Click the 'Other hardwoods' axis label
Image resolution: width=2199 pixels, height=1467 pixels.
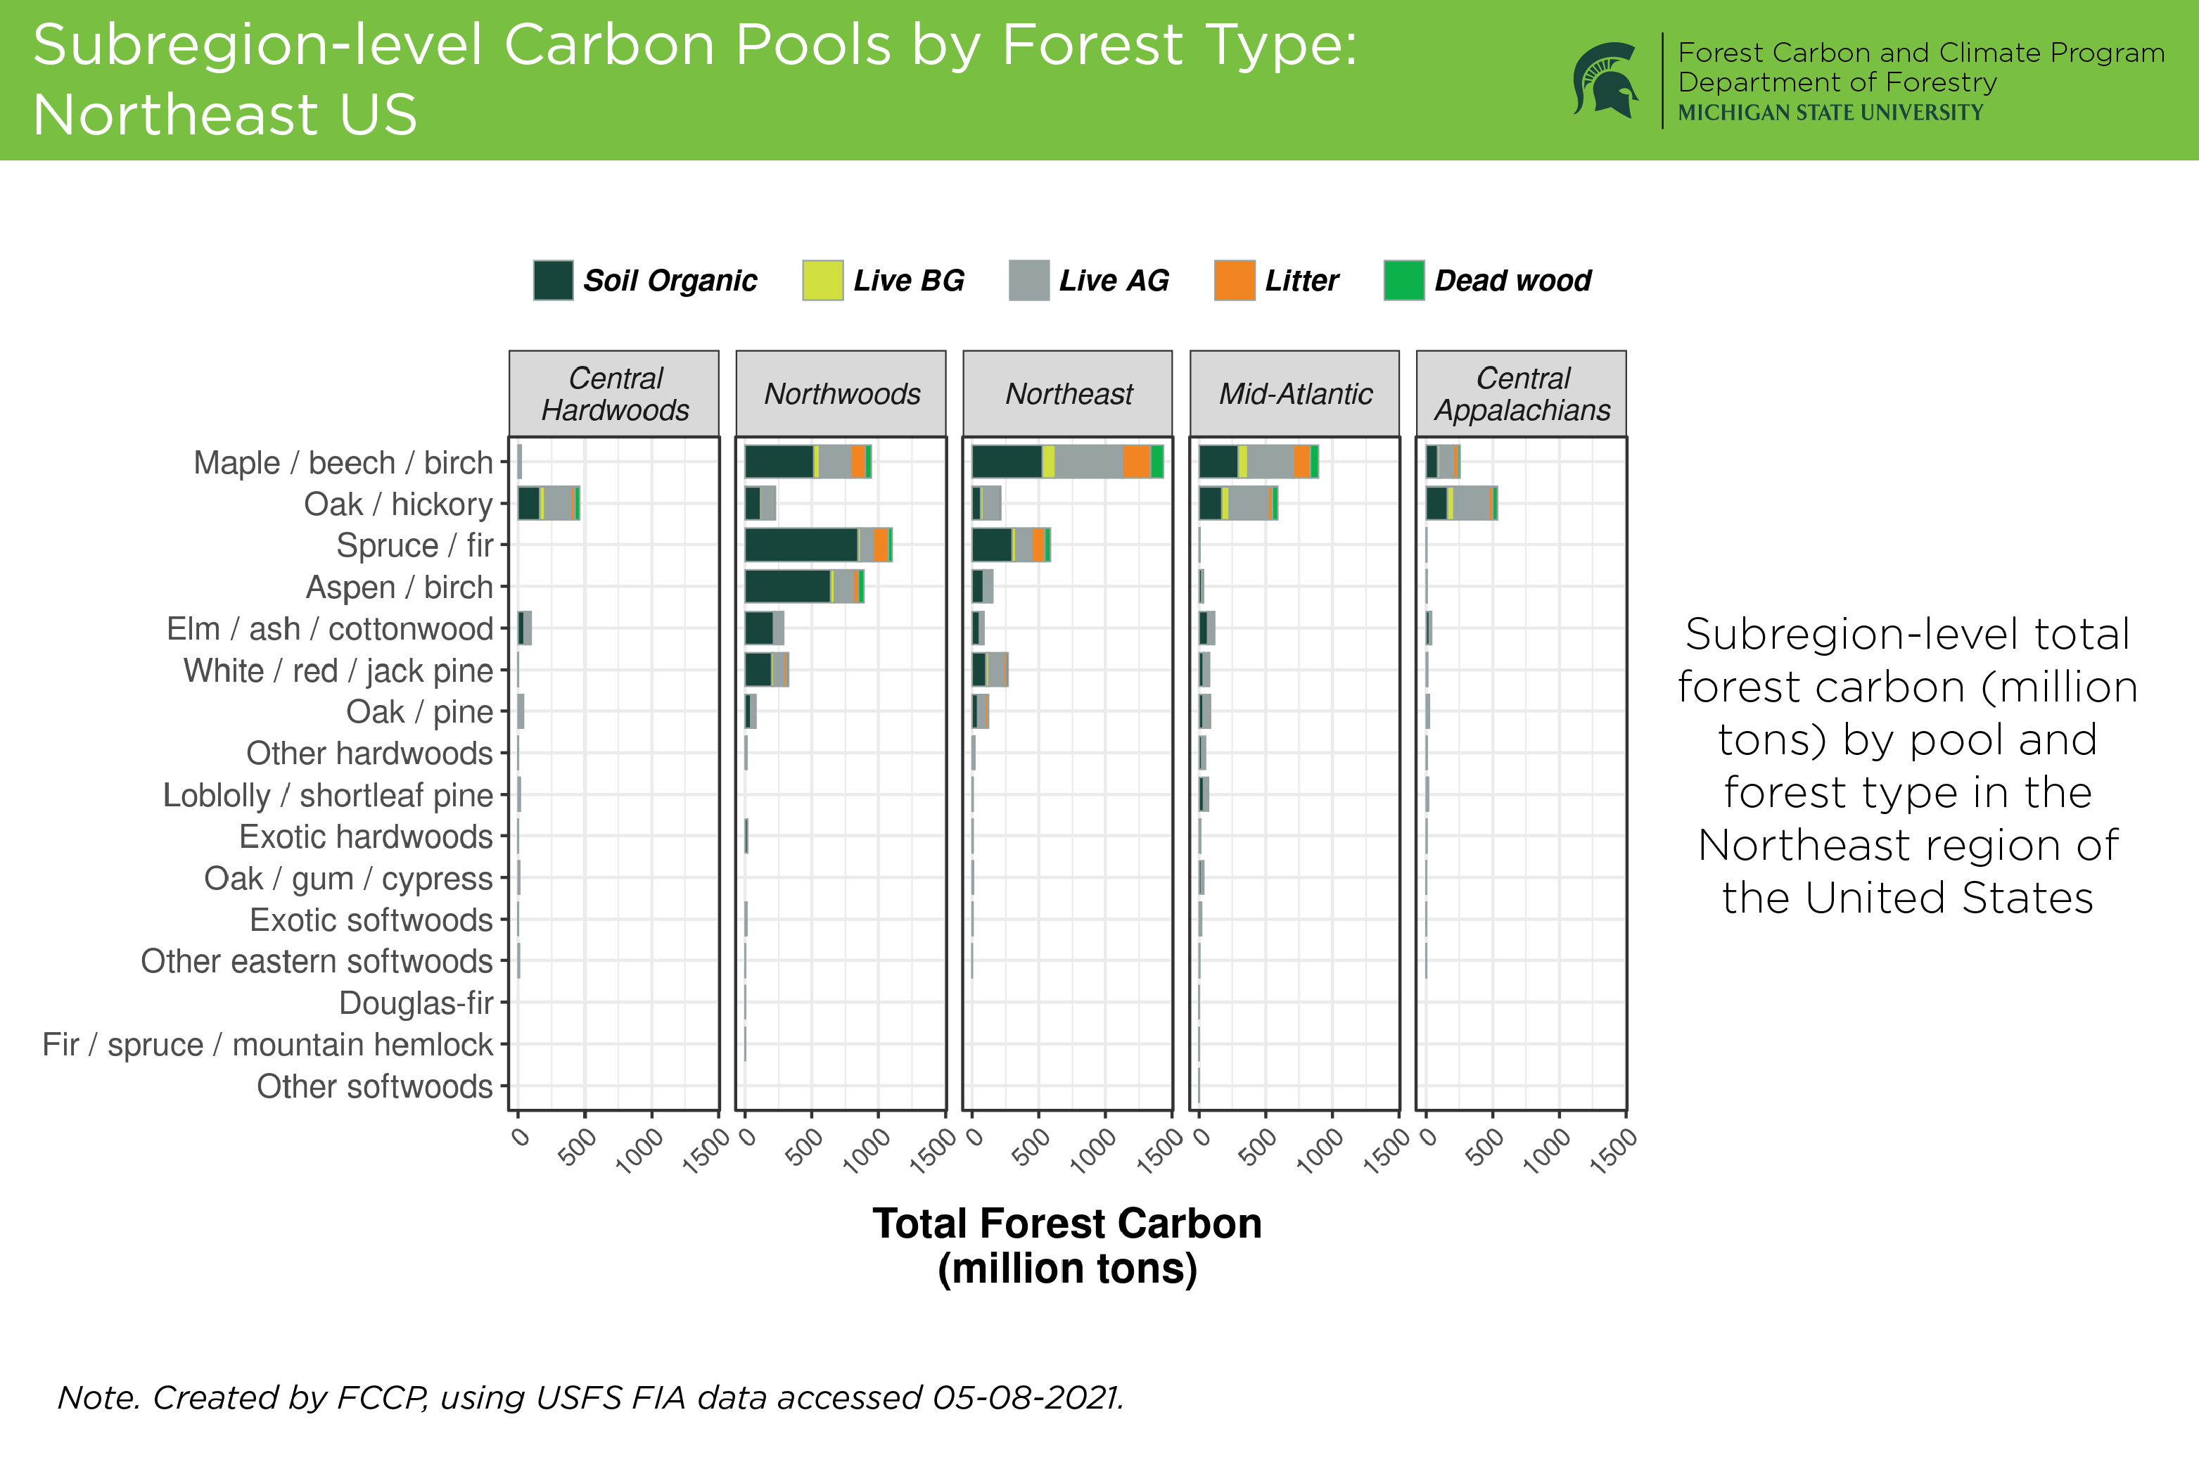[x=369, y=753]
